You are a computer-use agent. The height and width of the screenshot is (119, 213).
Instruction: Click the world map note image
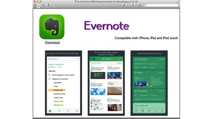[98, 91]
